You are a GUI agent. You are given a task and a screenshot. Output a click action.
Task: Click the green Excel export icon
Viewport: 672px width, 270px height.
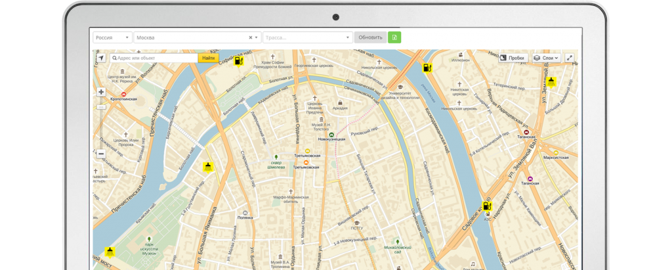(394, 37)
